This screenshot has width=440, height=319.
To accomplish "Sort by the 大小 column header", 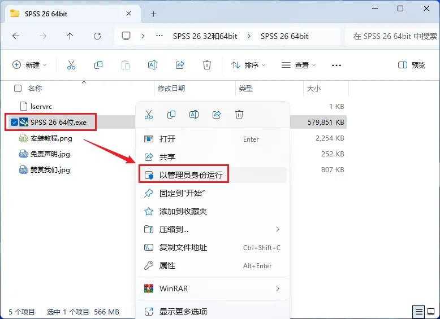I will tap(313, 89).
